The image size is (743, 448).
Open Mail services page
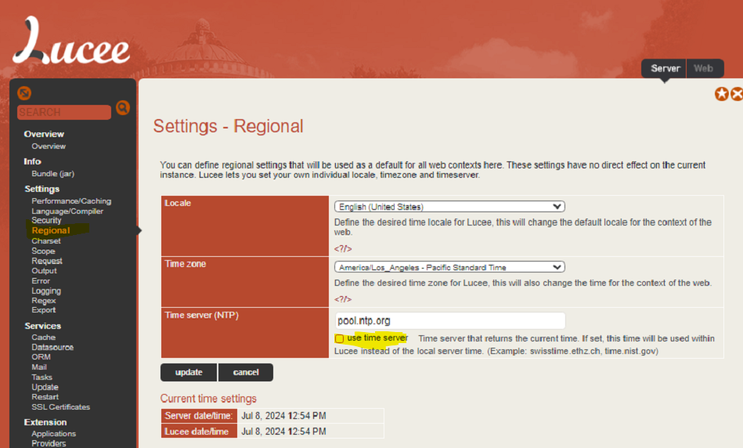[39, 367]
